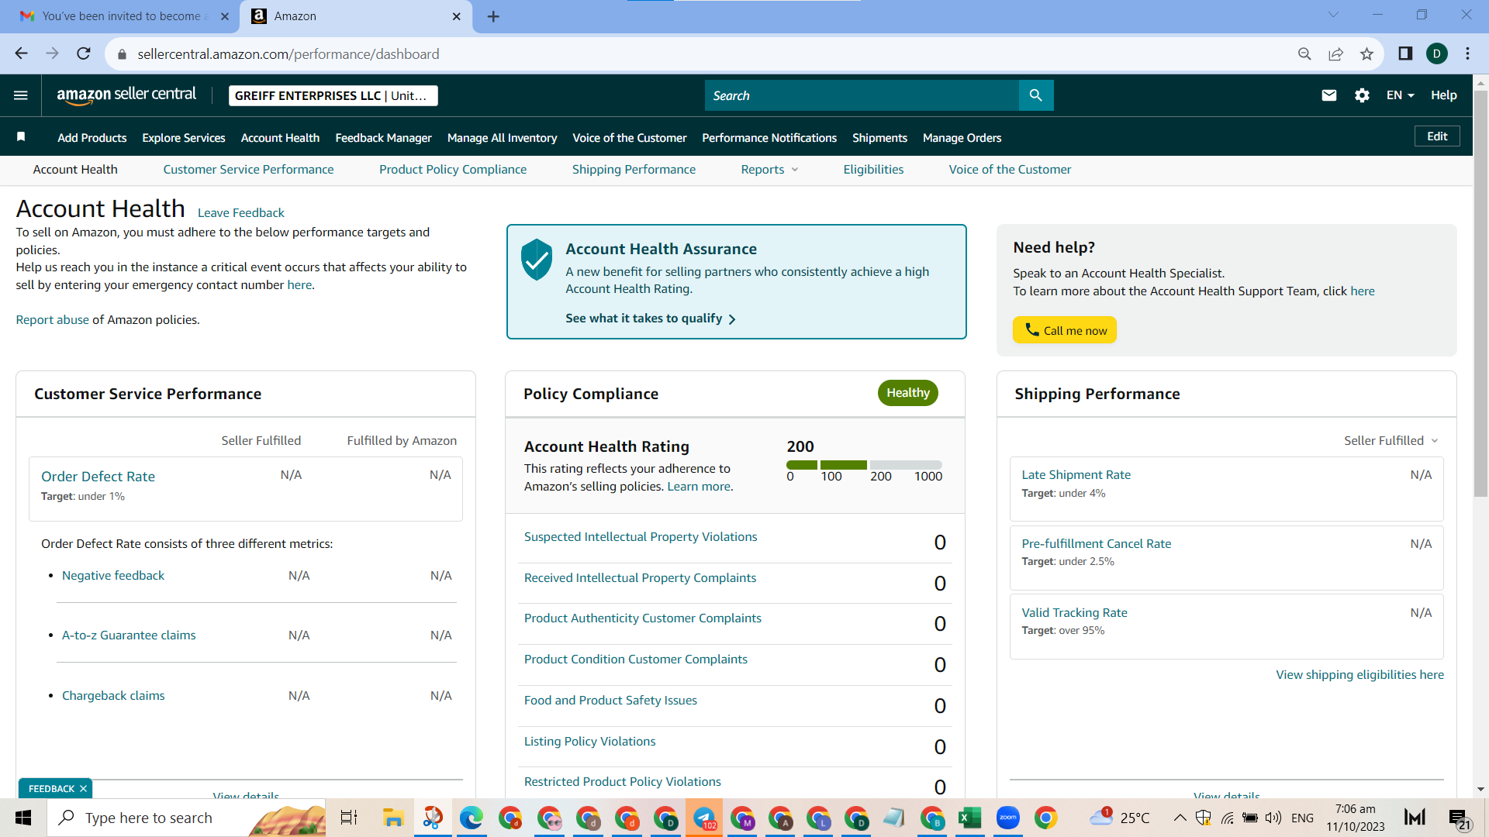1489x837 pixels.
Task: Open the Windows Start menu
Action: point(23,818)
